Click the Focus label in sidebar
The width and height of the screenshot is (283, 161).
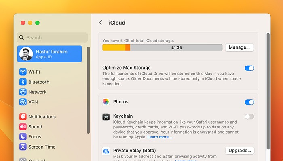pos(35,137)
